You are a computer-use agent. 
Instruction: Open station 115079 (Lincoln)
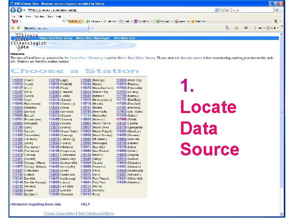click(54, 191)
